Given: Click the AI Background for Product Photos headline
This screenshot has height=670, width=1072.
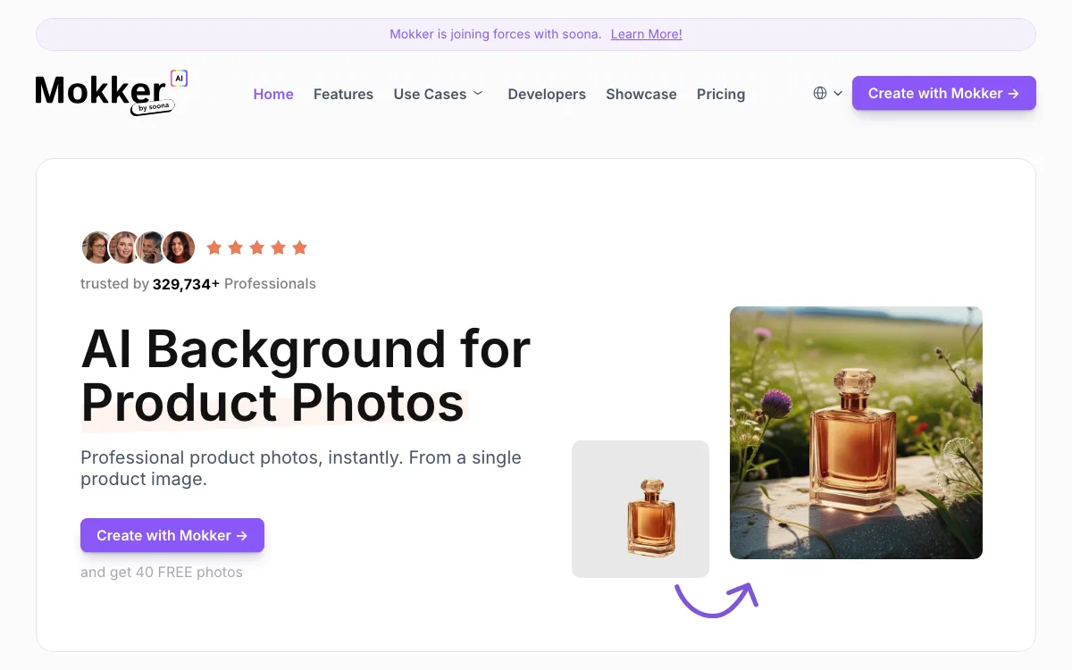Looking at the screenshot, I should tap(306, 375).
